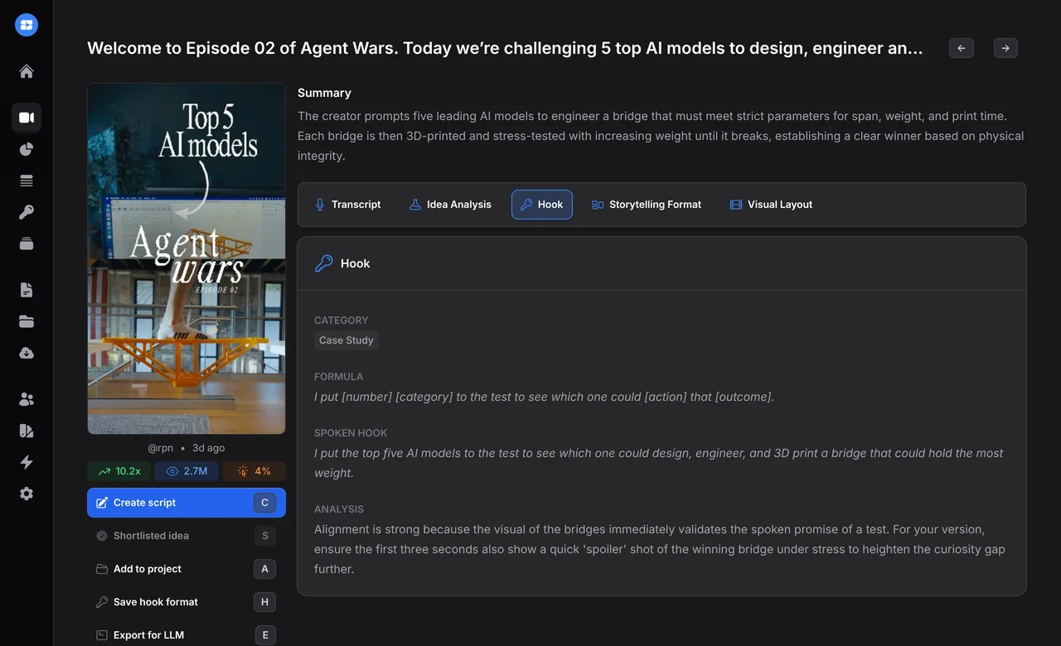Click the Case Study category tag
Screen dimensions: 1061x646
point(346,340)
